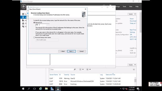Sort events by ID column
This screenshot has height=91, width=162.
click(x=60, y=75)
